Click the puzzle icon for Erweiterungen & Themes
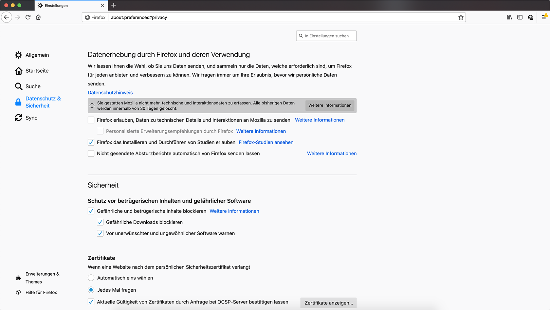 19,278
